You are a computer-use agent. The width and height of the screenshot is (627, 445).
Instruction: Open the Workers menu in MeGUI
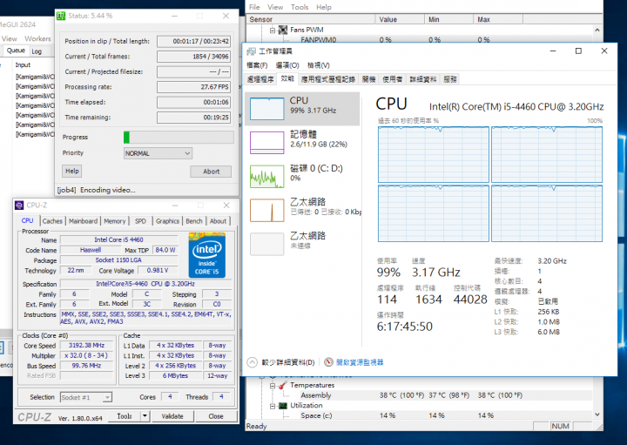37,39
